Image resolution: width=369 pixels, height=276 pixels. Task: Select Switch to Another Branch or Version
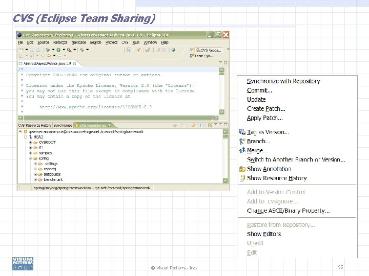[296, 159]
